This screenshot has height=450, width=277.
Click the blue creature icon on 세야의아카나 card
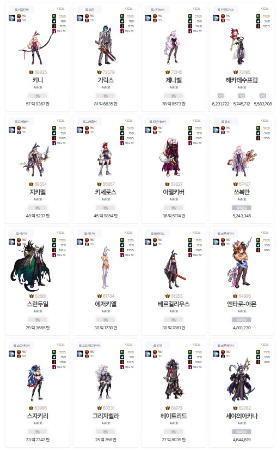tap(216, 354)
